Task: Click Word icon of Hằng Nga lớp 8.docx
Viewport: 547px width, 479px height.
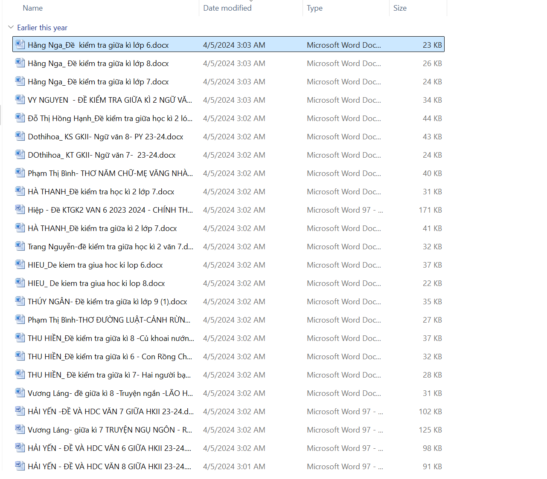Action: (x=20, y=63)
